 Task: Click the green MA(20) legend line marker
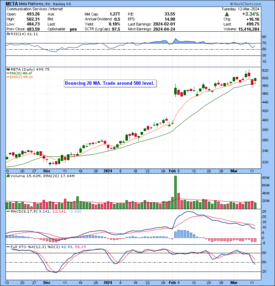tap(8, 73)
